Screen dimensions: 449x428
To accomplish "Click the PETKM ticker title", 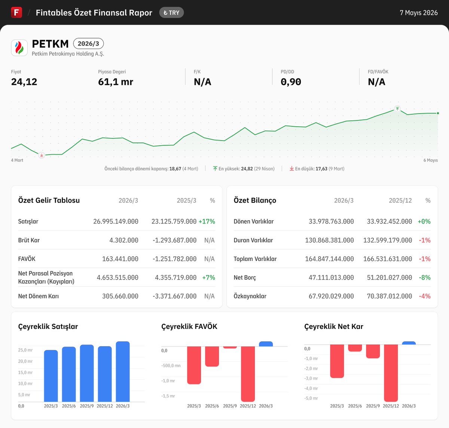I will (x=50, y=44).
